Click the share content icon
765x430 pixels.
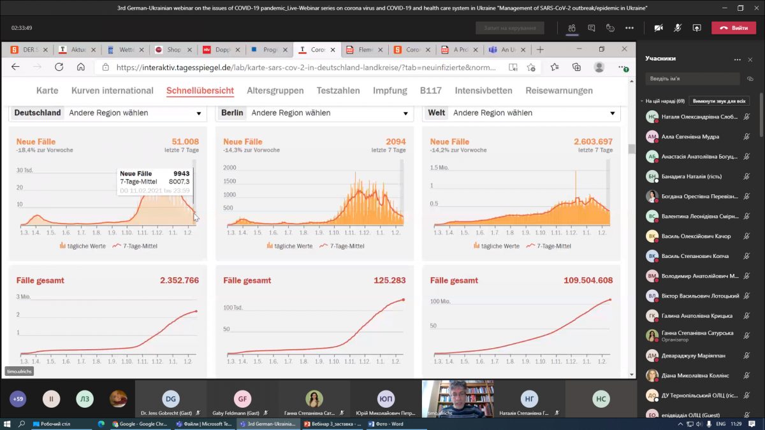(x=697, y=28)
